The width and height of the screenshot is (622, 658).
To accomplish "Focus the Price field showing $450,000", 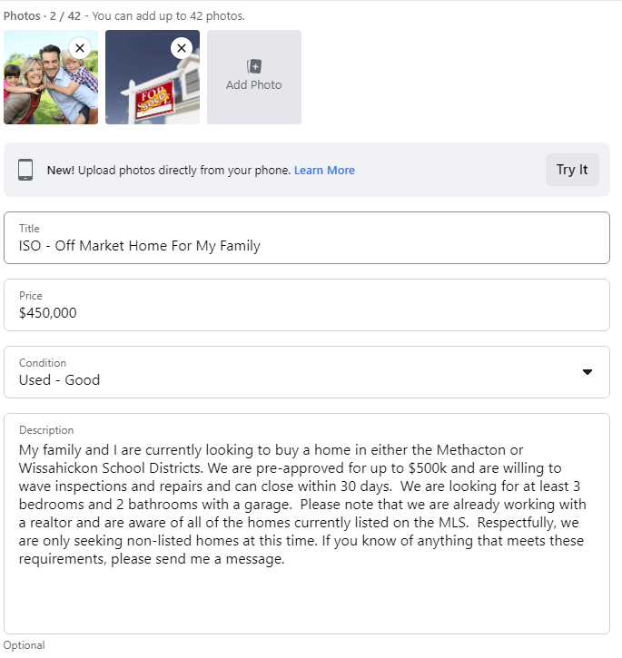I will tap(307, 305).
